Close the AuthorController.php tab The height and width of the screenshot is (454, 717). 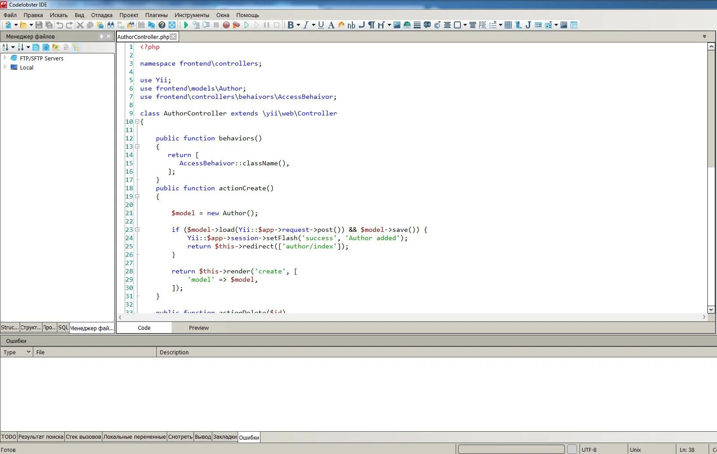tap(173, 37)
